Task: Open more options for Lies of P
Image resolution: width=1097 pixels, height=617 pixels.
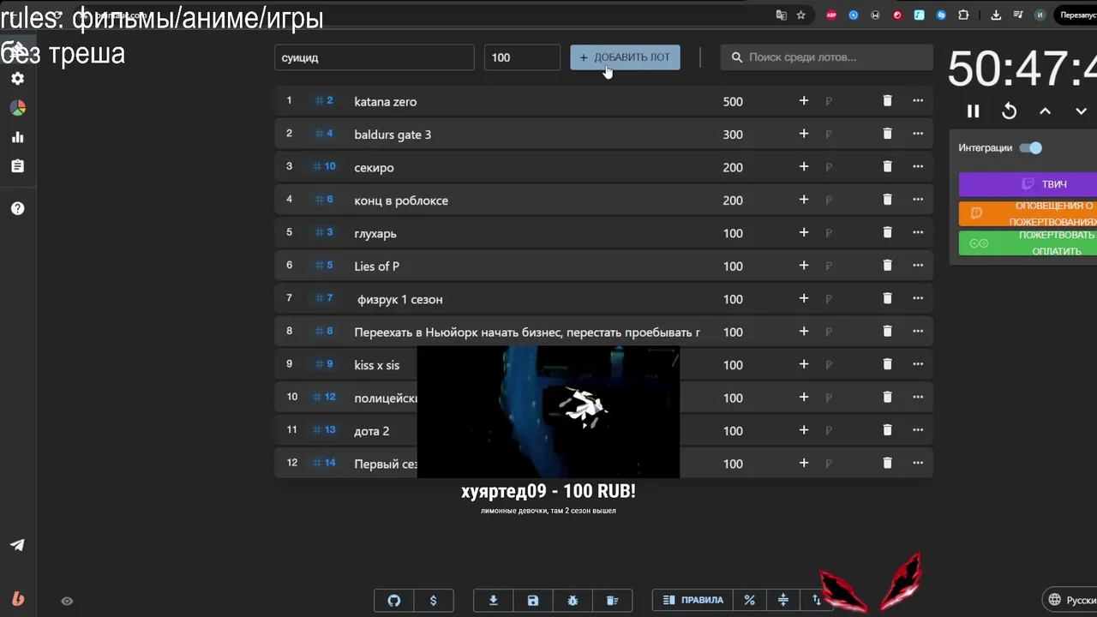Action: pyautogui.click(x=918, y=266)
